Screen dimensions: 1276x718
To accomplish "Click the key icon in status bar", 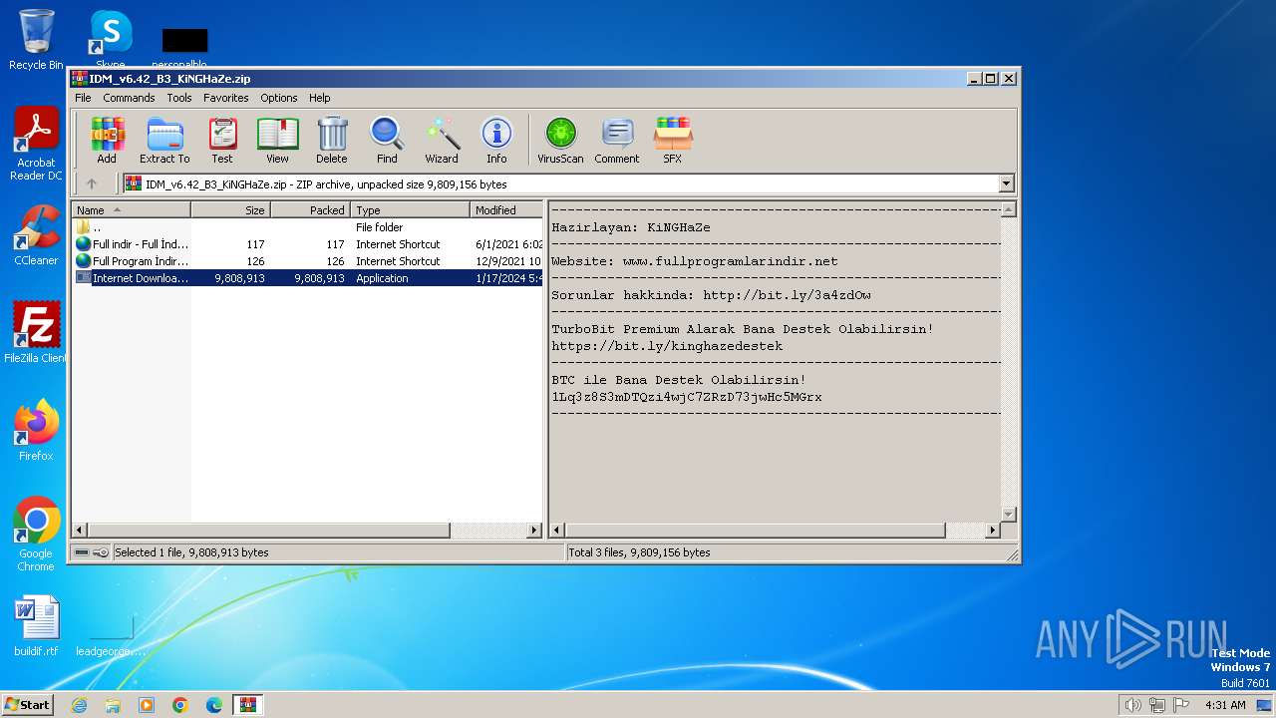I will (101, 552).
